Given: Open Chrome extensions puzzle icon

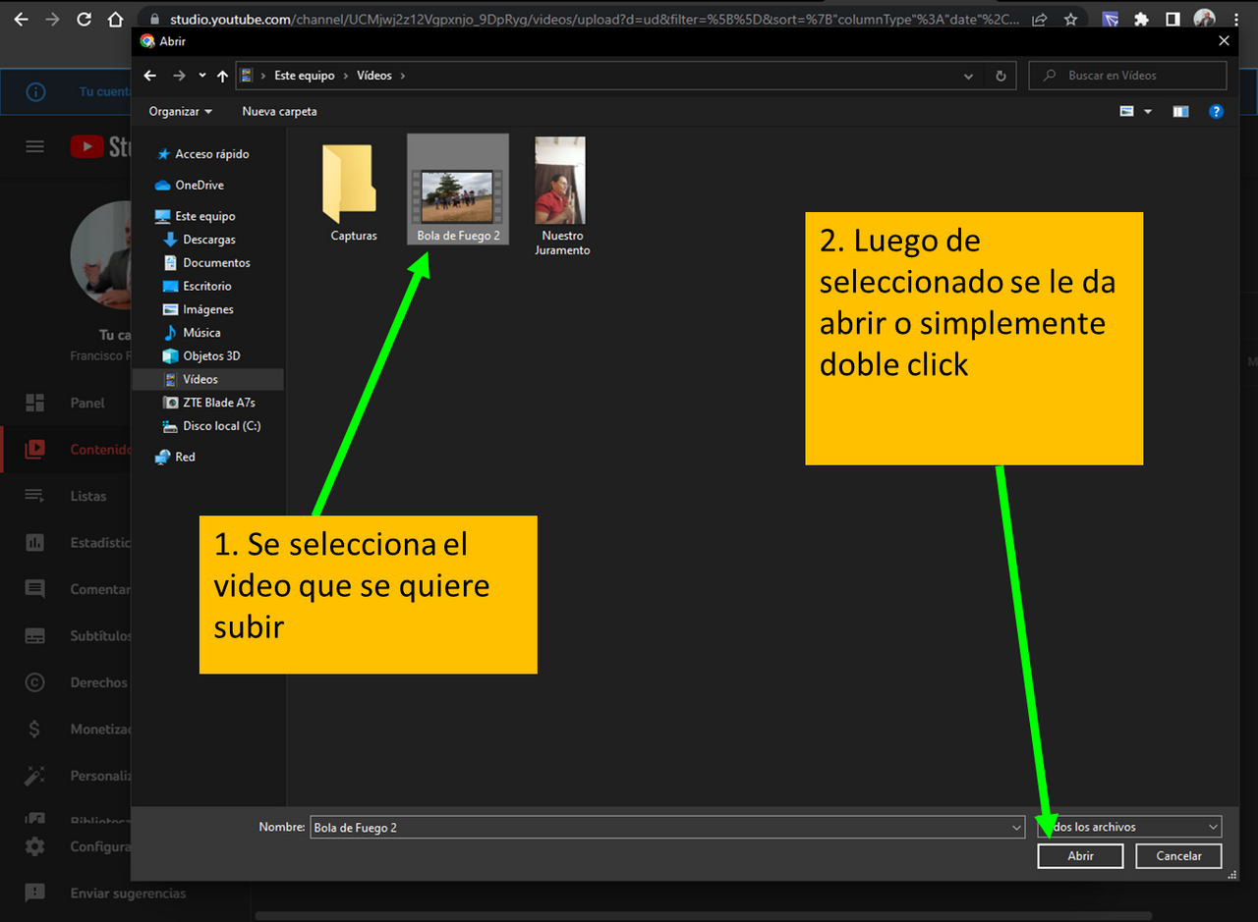Looking at the screenshot, I should [x=1141, y=19].
